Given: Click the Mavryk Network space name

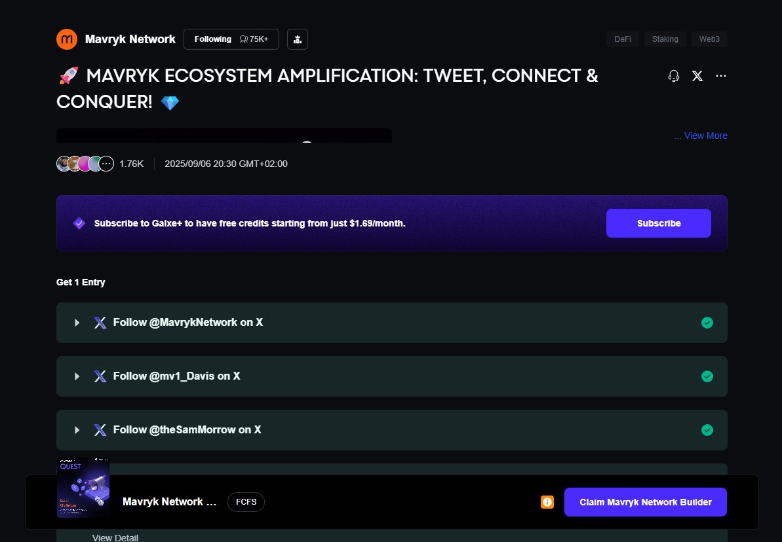Looking at the screenshot, I should click(130, 39).
